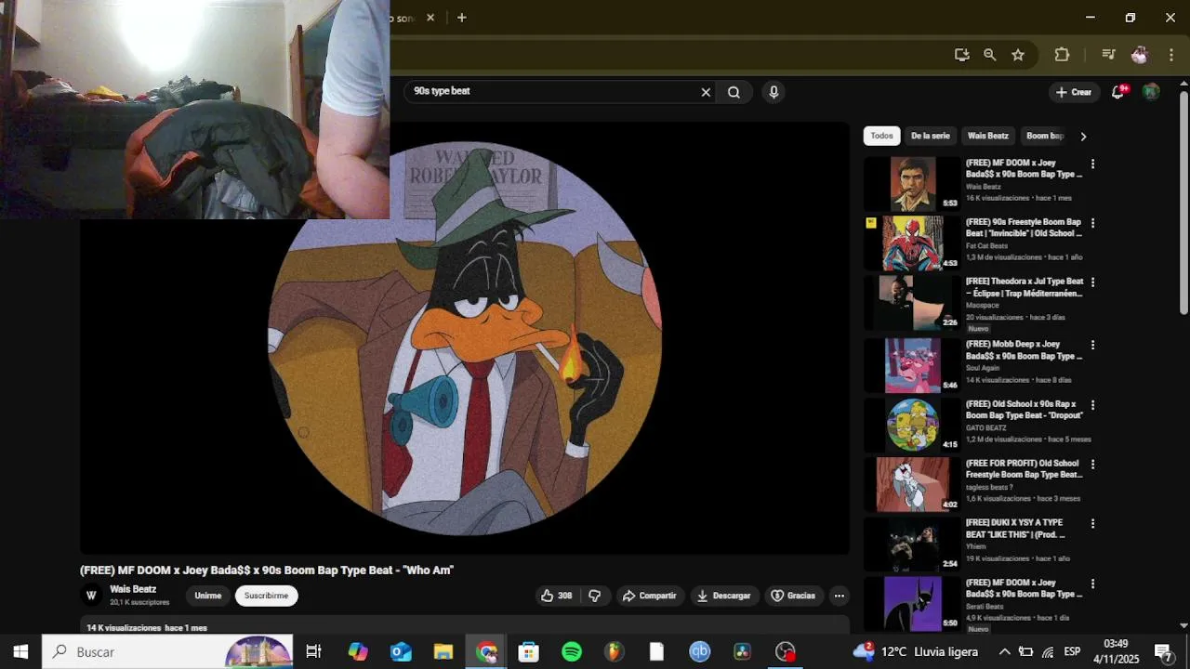This screenshot has height=669, width=1190.
Task: Open the Crear button
Action: click(1074, 92)
